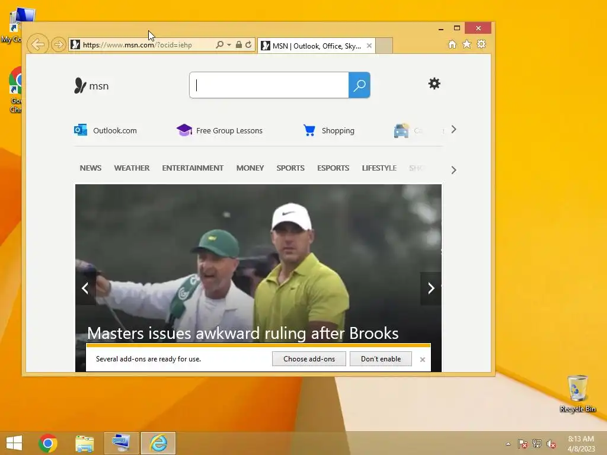The image size is (607, 455).
Task: Open the MONEY section
Action: point(250,168)
